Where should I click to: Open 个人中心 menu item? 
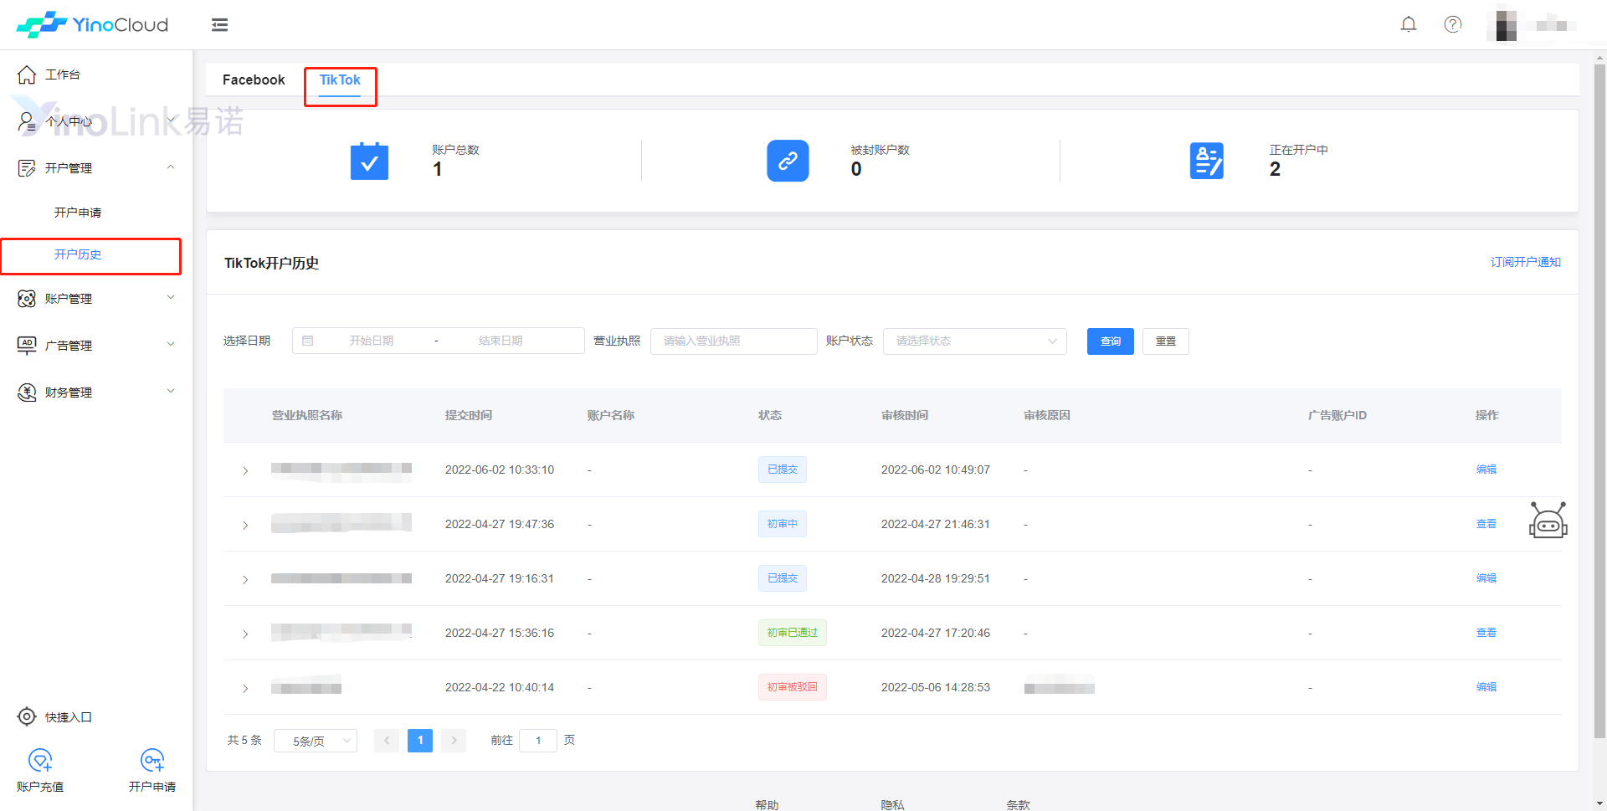(x=69, y=121)
